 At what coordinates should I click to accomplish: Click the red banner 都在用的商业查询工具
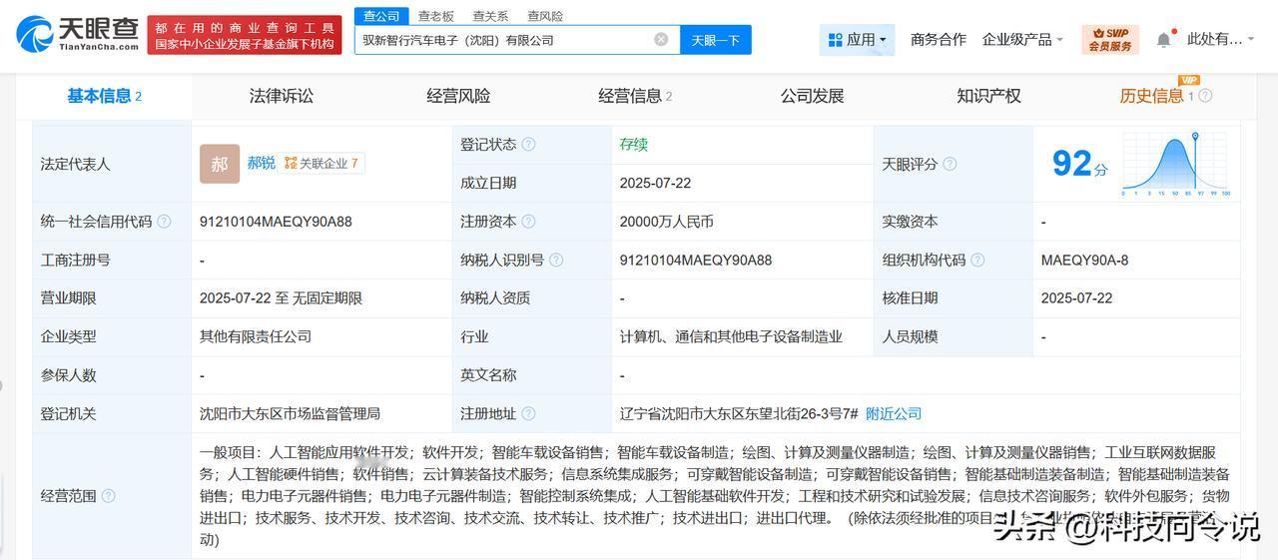click(x=244, y=35)
